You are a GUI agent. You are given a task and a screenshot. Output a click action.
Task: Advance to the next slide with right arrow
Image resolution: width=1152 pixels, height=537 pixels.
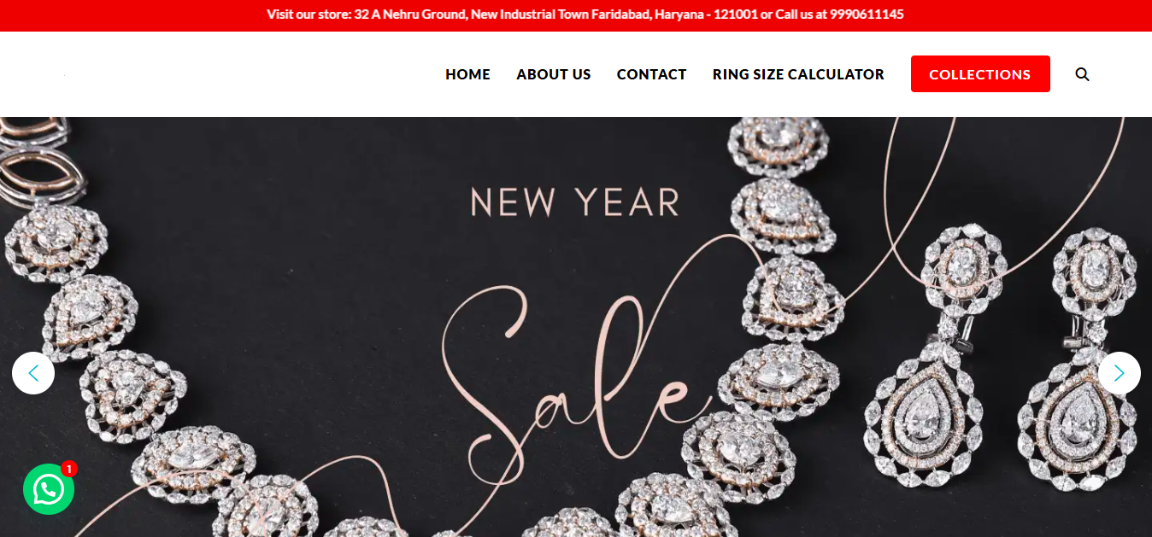point(1120,373)
